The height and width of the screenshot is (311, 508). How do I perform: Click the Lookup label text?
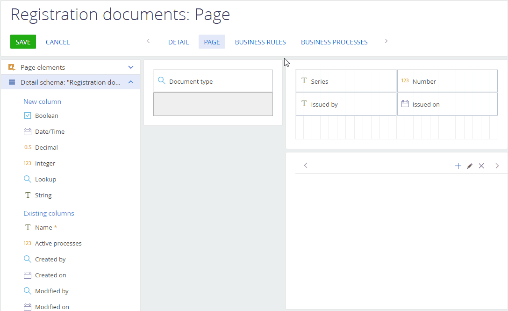tap(46, 179)
